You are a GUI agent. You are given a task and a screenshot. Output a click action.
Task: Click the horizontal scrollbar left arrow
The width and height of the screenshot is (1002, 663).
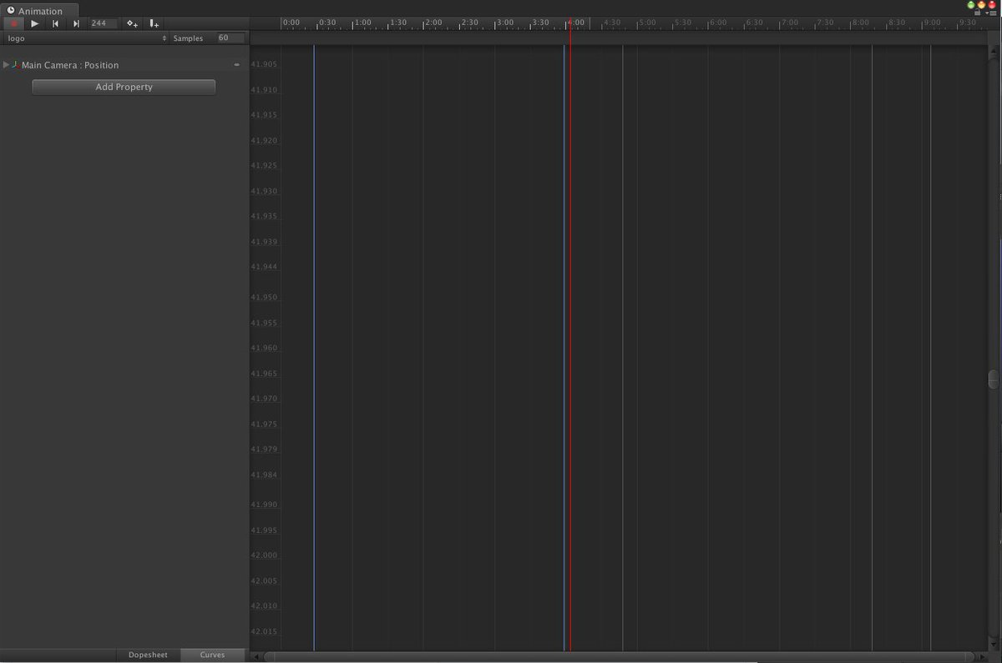click(x=257, y=656)
